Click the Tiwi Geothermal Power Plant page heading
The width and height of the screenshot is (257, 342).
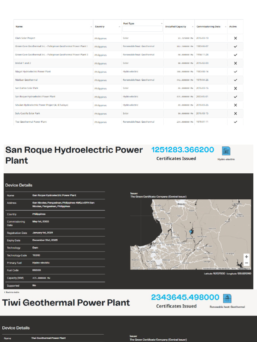(x=66, y=303)
